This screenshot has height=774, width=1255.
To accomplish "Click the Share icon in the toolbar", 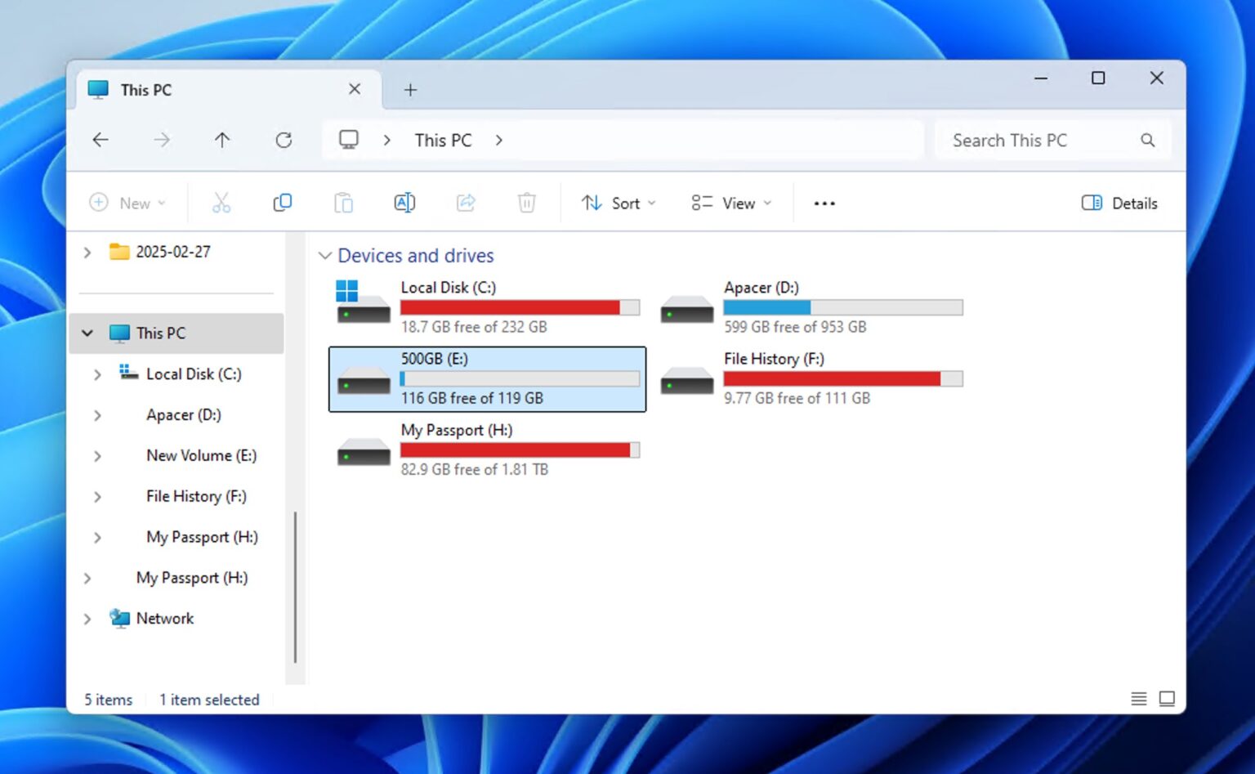I will (465, 203).
